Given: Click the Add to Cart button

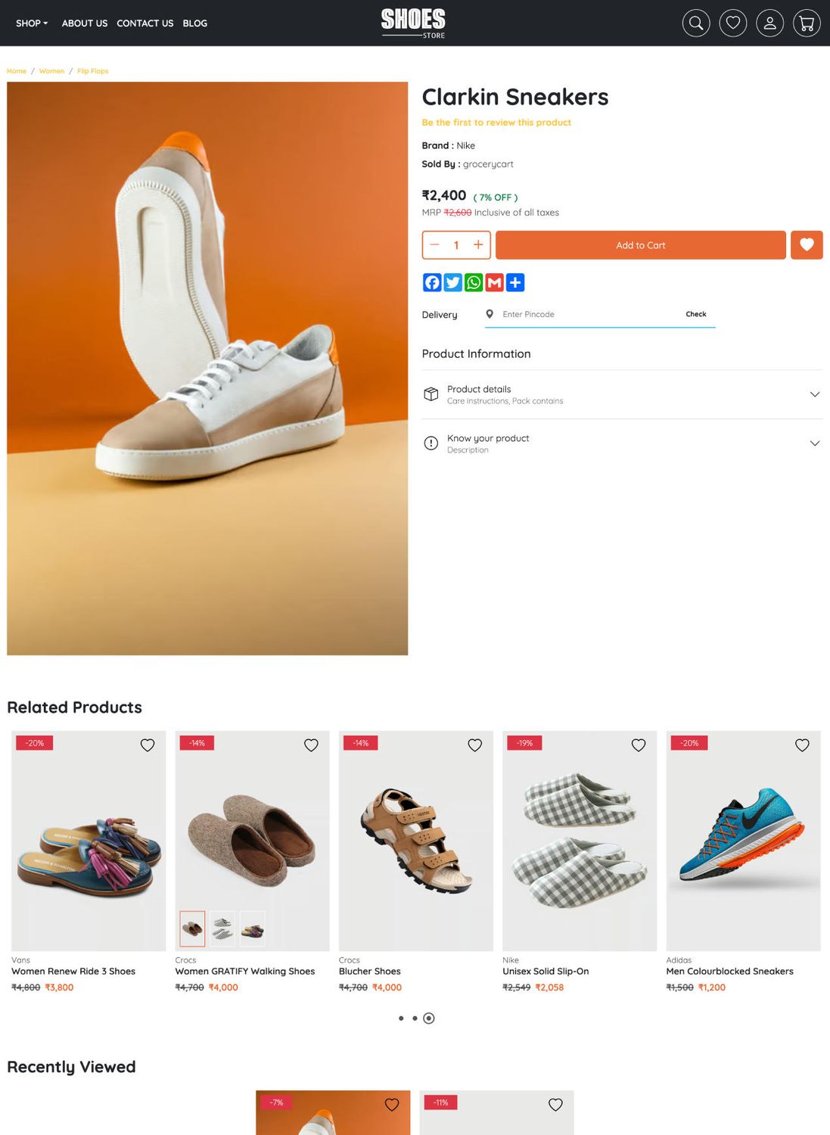Looking at the screenshot, I should 640,244.
